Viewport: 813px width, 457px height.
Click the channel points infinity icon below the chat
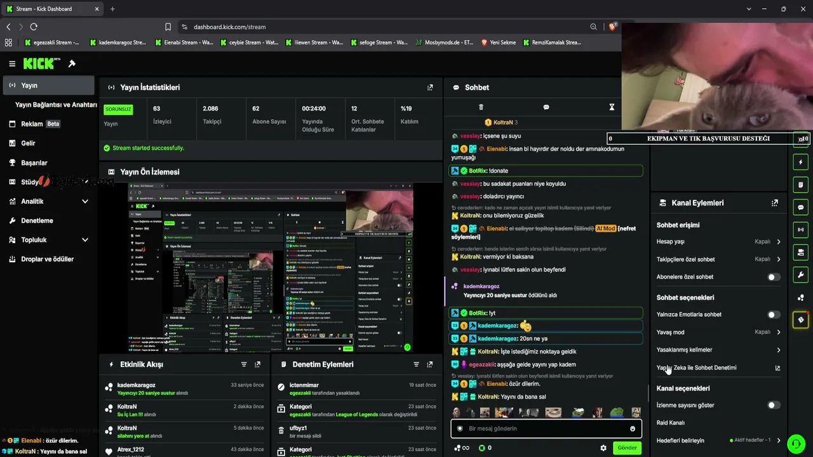click(462, 447)
